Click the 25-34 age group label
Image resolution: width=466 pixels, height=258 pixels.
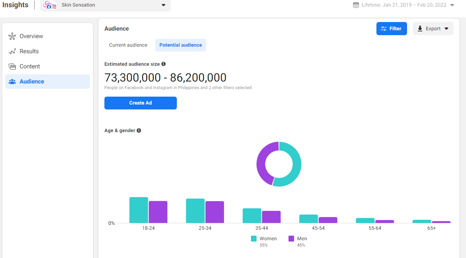pos(205,228)
